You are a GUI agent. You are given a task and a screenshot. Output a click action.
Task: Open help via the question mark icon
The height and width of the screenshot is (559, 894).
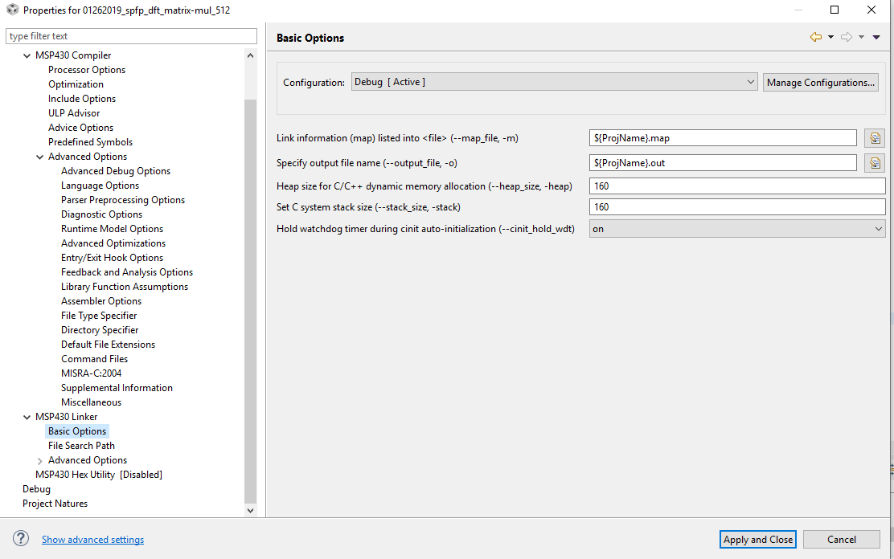point(20,539)
